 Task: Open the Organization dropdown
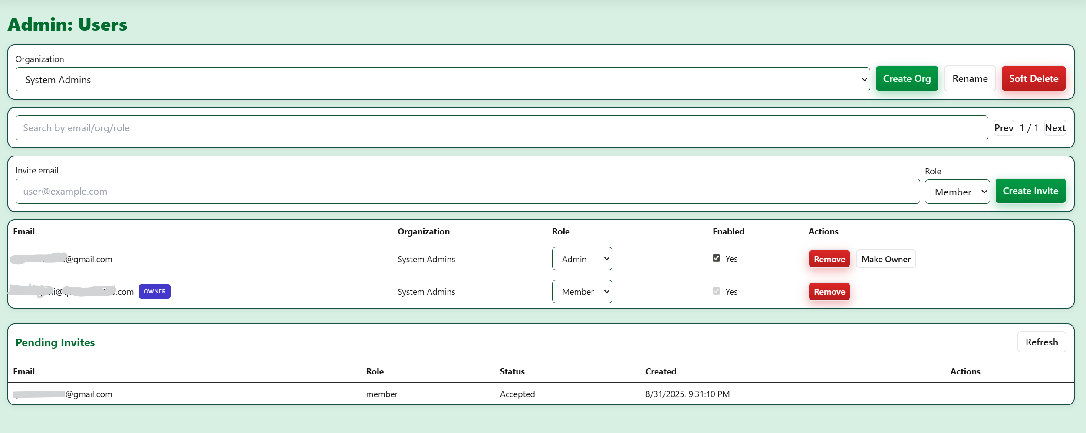442,79
